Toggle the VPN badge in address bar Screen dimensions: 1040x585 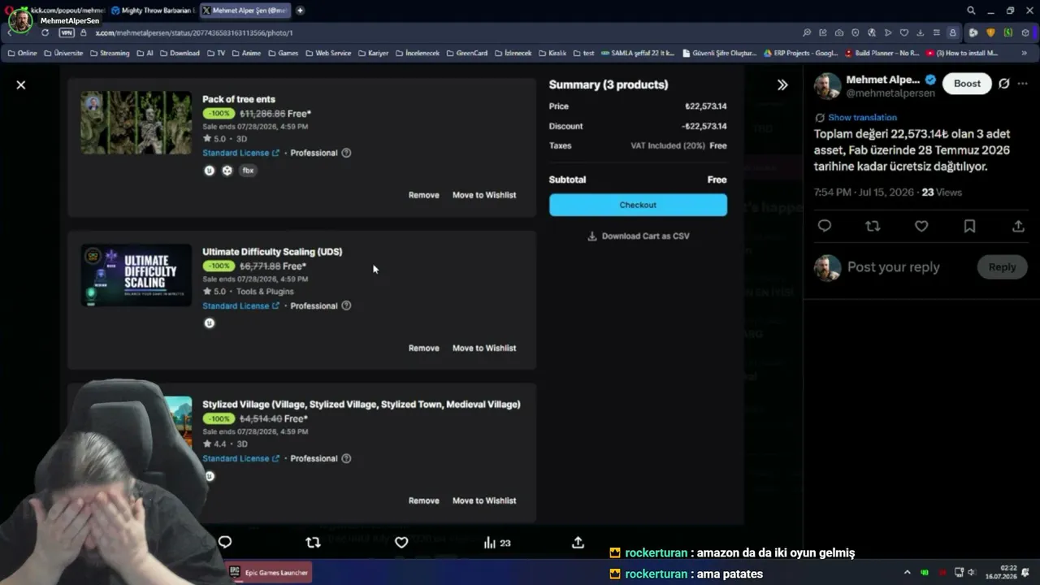coord(67,32)
